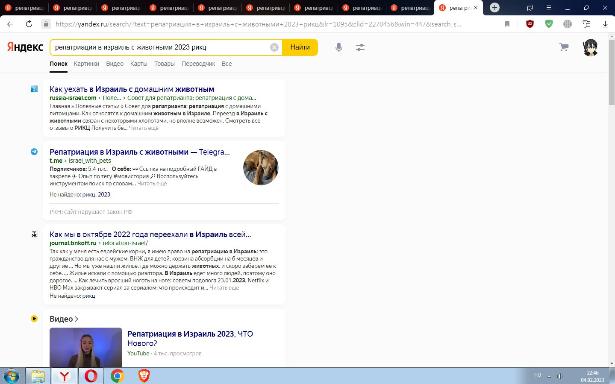Play the YouTube video thumbnail
This screenshot has height=384, width=615.
click(86, 347)
